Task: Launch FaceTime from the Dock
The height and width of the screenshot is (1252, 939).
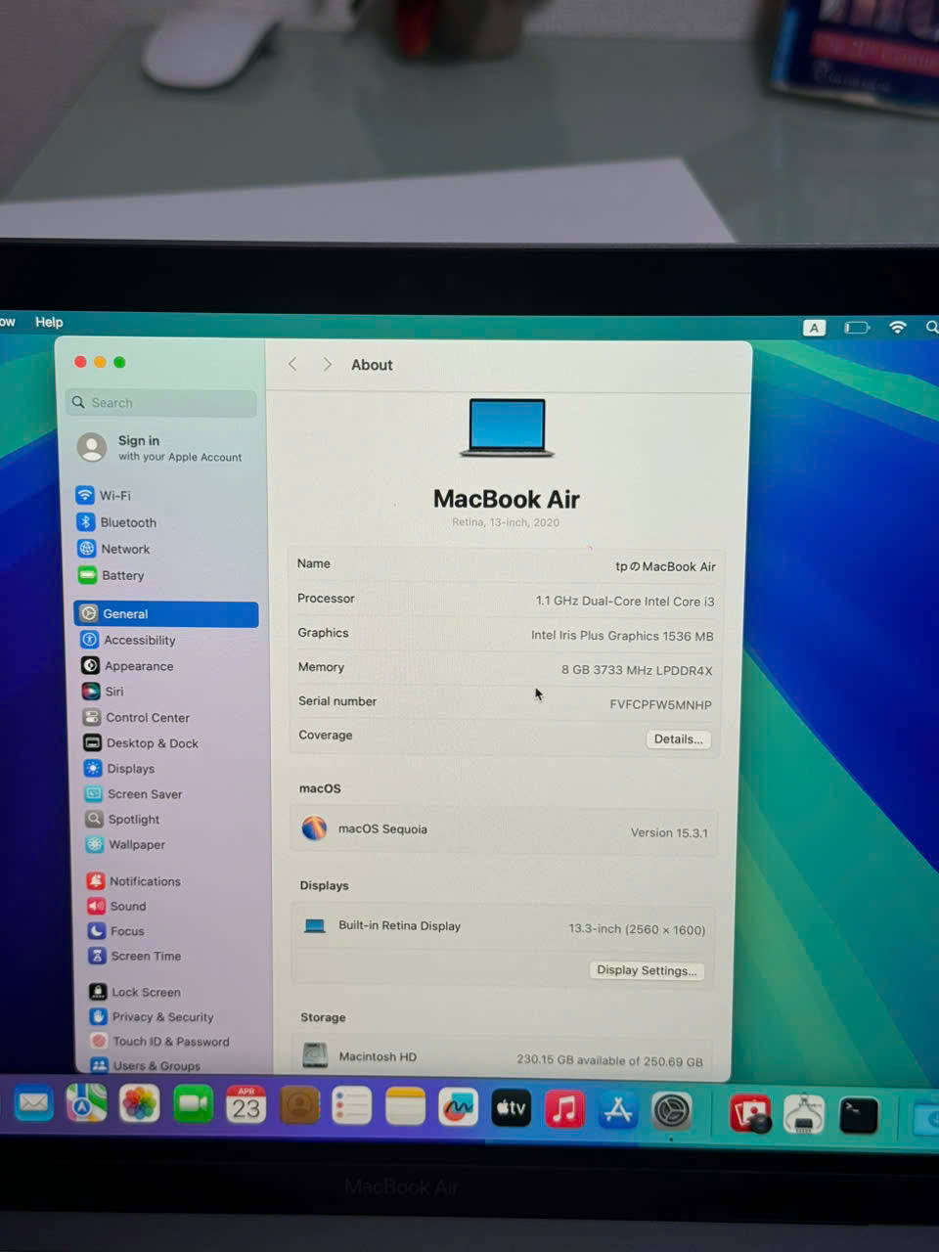Action: coord(193,1106)
